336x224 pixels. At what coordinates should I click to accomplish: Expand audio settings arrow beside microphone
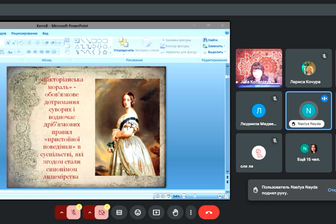61,212
